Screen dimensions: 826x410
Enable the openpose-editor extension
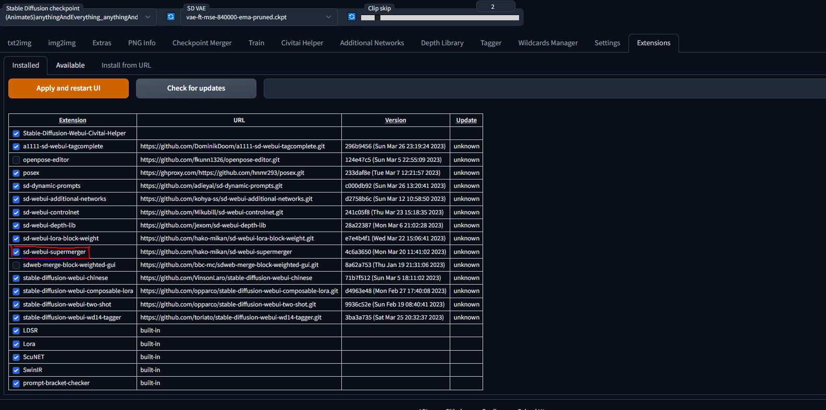16,160
